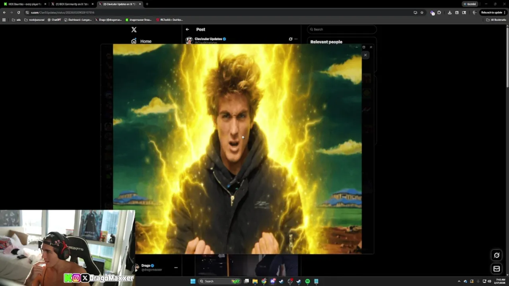The image size is (509, 286).
Task: Open the Extensions puzzle icon
Action: click(439, 12)
